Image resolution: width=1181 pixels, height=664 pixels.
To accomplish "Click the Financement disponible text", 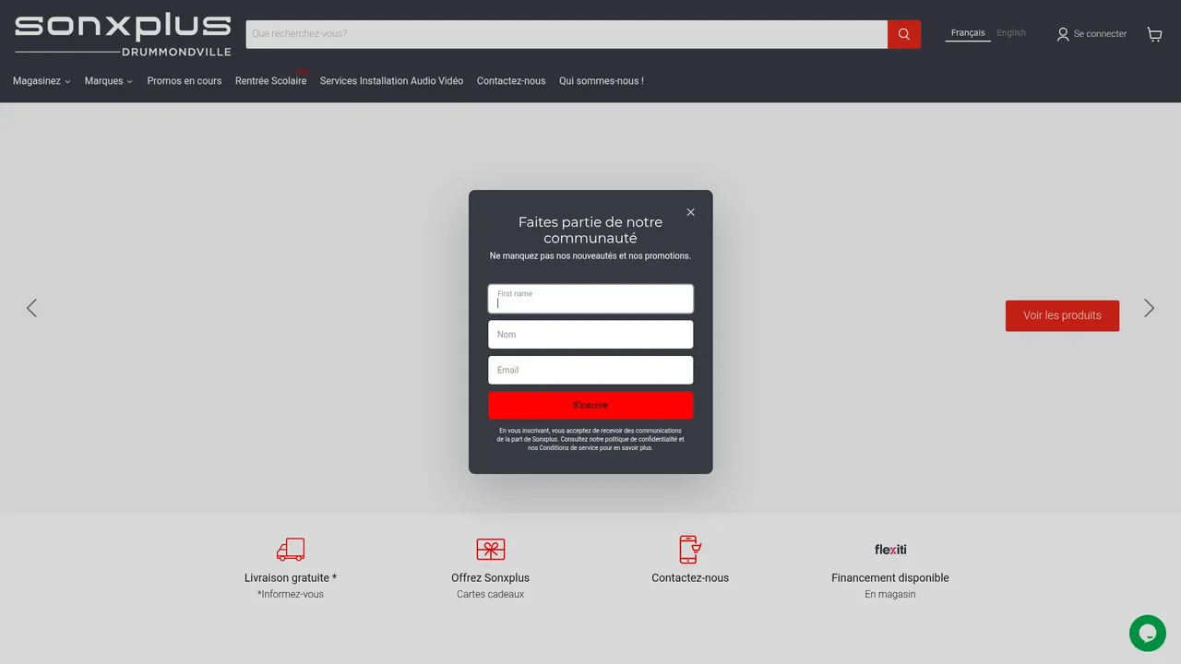I will coord(890,578).
